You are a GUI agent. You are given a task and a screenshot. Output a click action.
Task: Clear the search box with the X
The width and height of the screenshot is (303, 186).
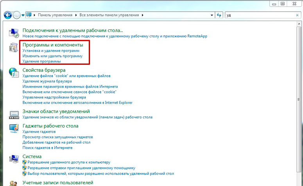pos(297,15)
